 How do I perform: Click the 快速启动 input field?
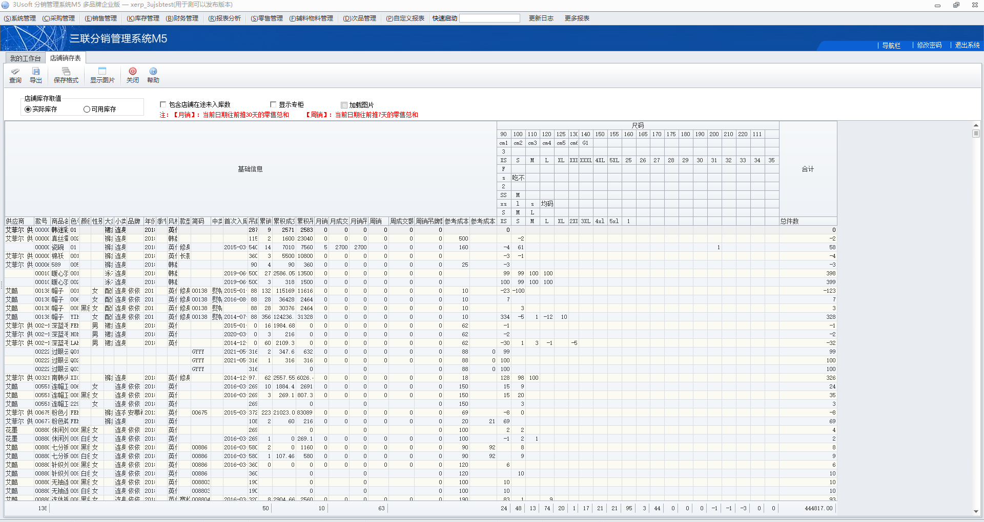coord(490,18)
